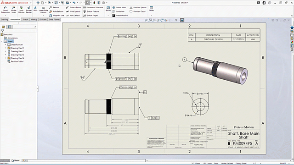Expand the Drawing View14 tree node
Image resolution: width=294 pixels, height=165 pixels.
[5, 58]
